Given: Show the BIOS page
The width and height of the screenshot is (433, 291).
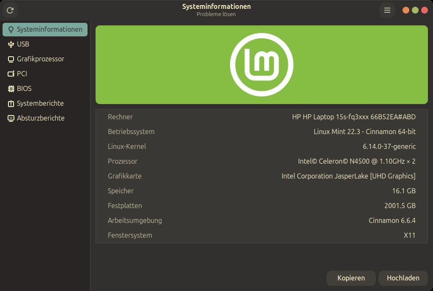Looking at the screenshot, I should [45, 89].
